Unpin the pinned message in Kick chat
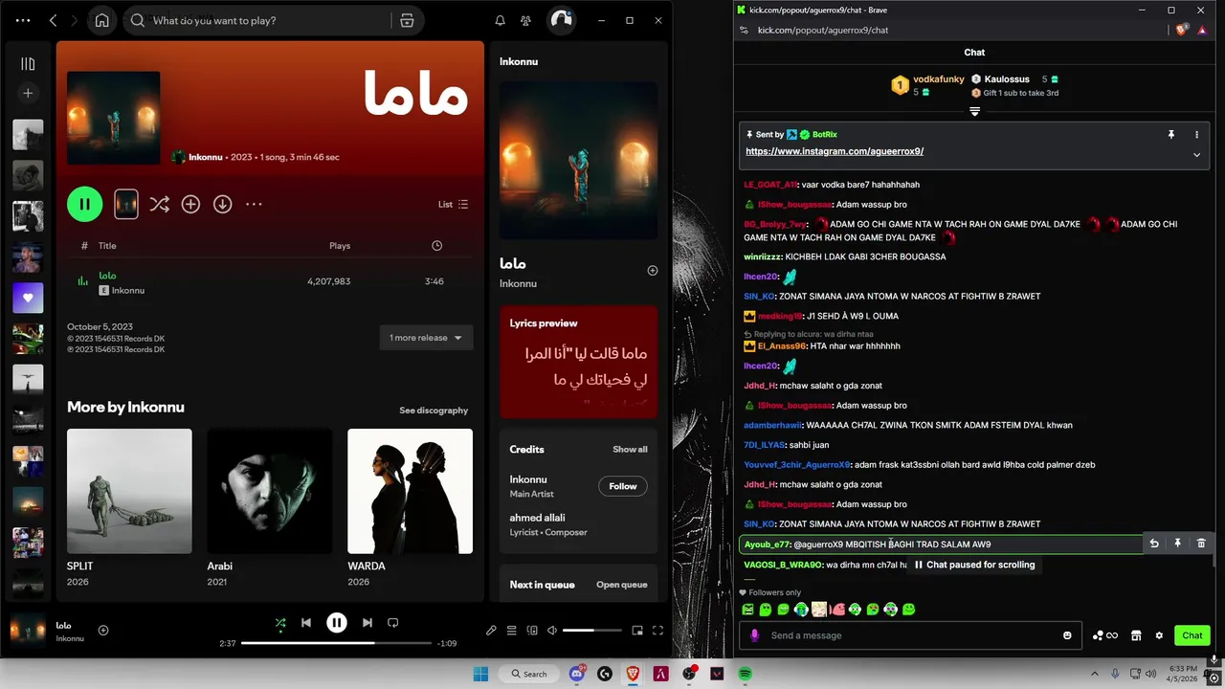Image resolution: width=1225 pixels, height=689 pixels. tap(1170, 135)
